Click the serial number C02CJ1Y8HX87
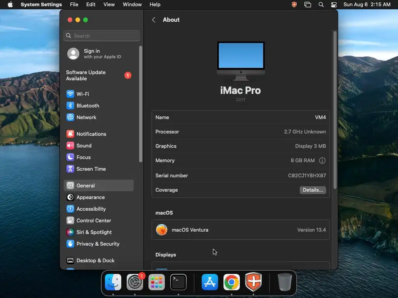 [307, 176]
